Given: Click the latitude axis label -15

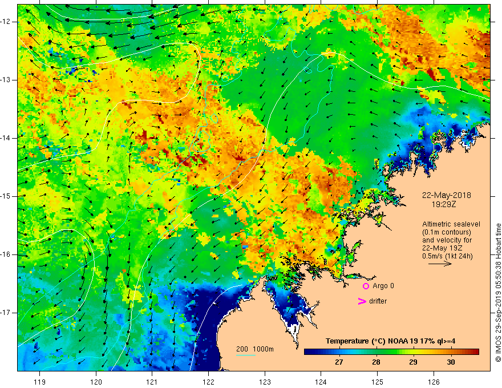Looking at the screenshot, I should (x=6, y=196).
